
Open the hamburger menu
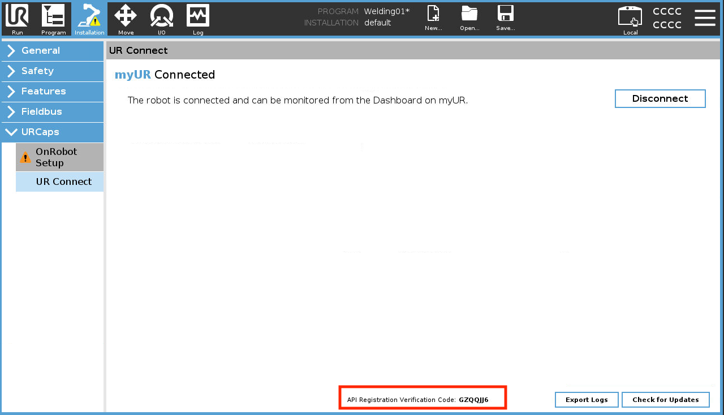(x=705, y=18)
